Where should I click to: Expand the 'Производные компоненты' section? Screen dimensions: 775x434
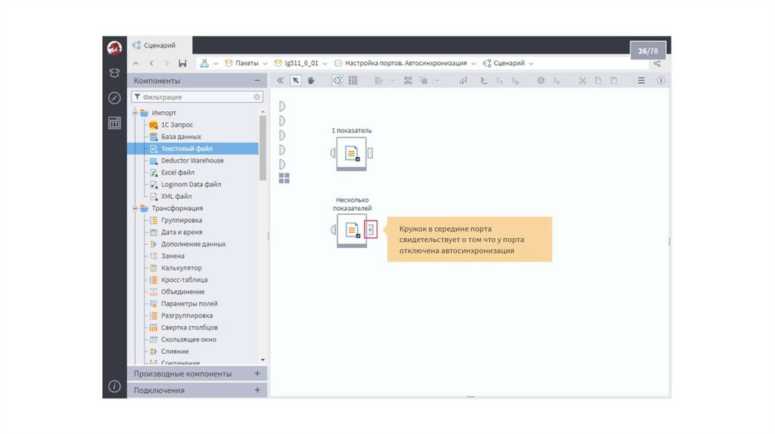[257, 374]
